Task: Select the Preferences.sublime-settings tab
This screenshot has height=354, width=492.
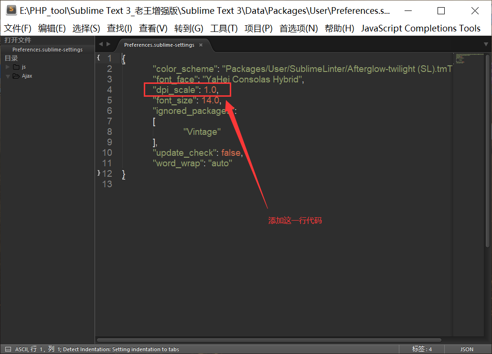Action: tap(159, 45)
